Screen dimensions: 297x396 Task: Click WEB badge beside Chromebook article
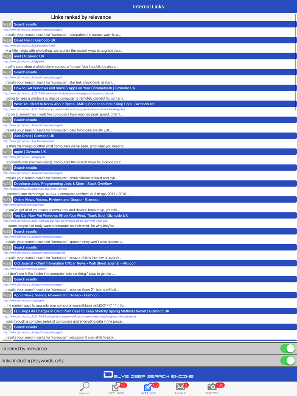(x=7, y=88)
